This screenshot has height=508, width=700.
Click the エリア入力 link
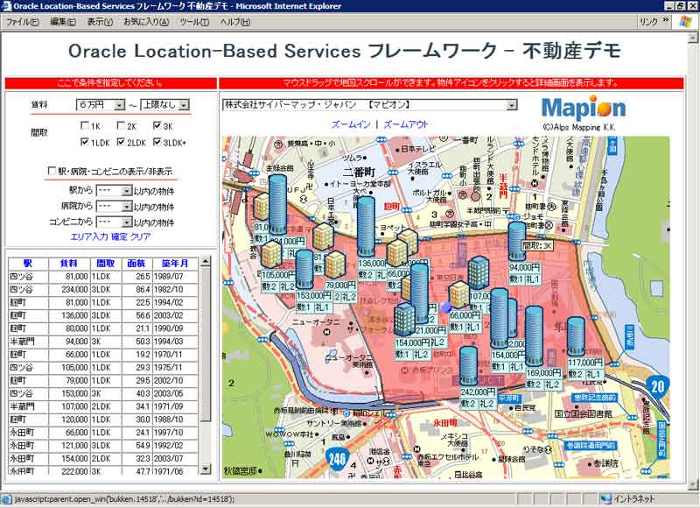[89, 236]
